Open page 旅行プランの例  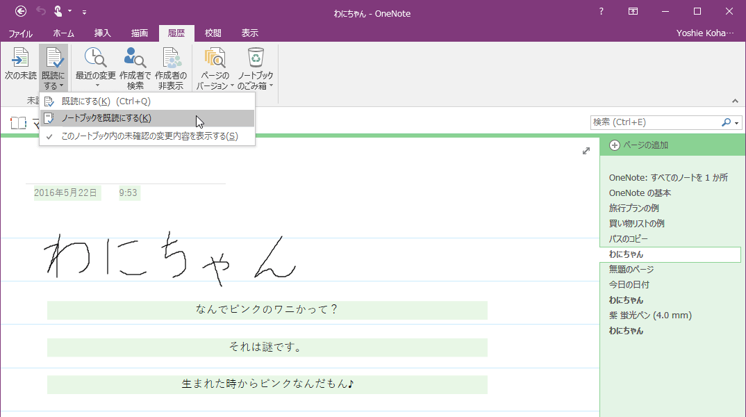(x=633, y=208)
